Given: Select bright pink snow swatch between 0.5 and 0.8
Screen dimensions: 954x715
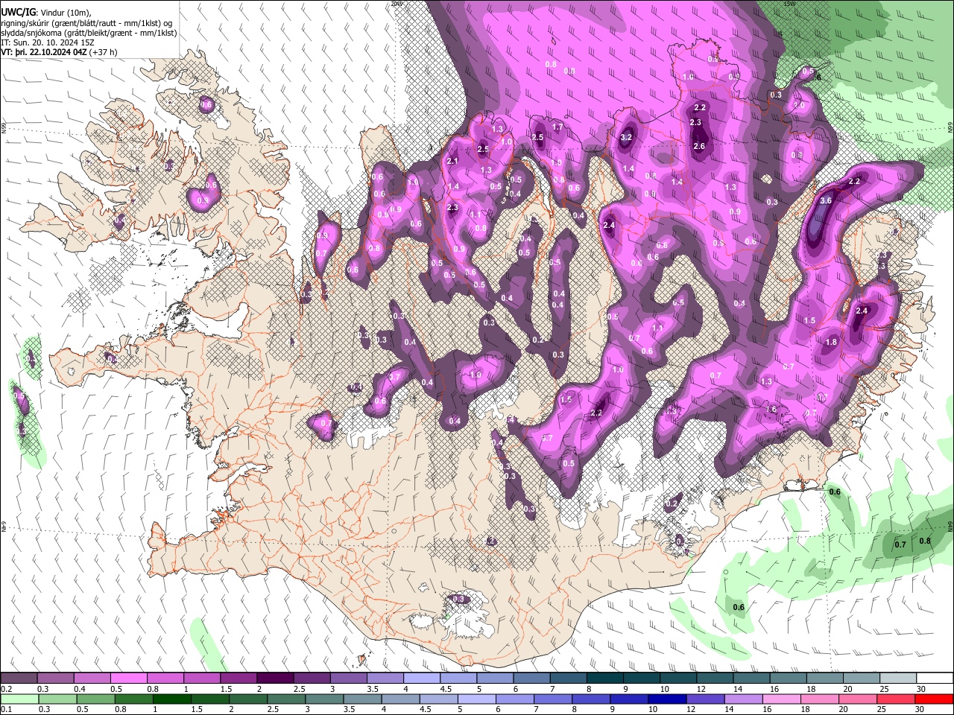Looking at the screenshot, I should (128, 679).
